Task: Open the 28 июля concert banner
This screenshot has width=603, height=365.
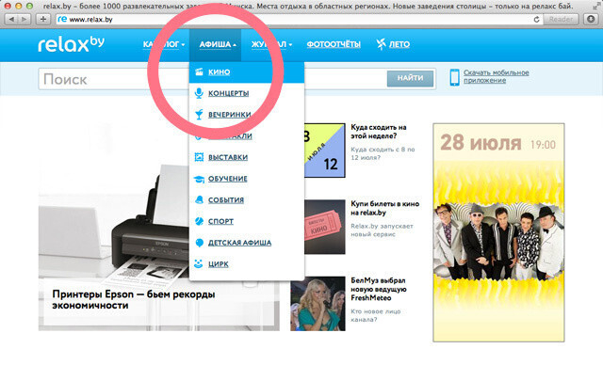Action: pos(498,232)
